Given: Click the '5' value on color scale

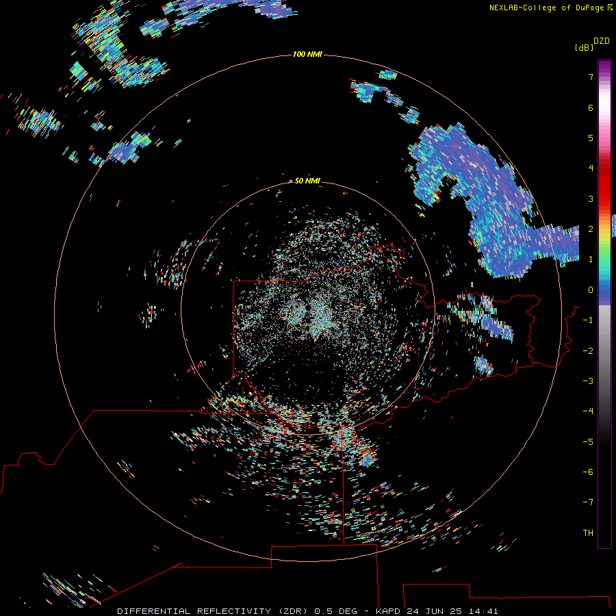Looking at the screenshot, I should (x=591, y=138).
